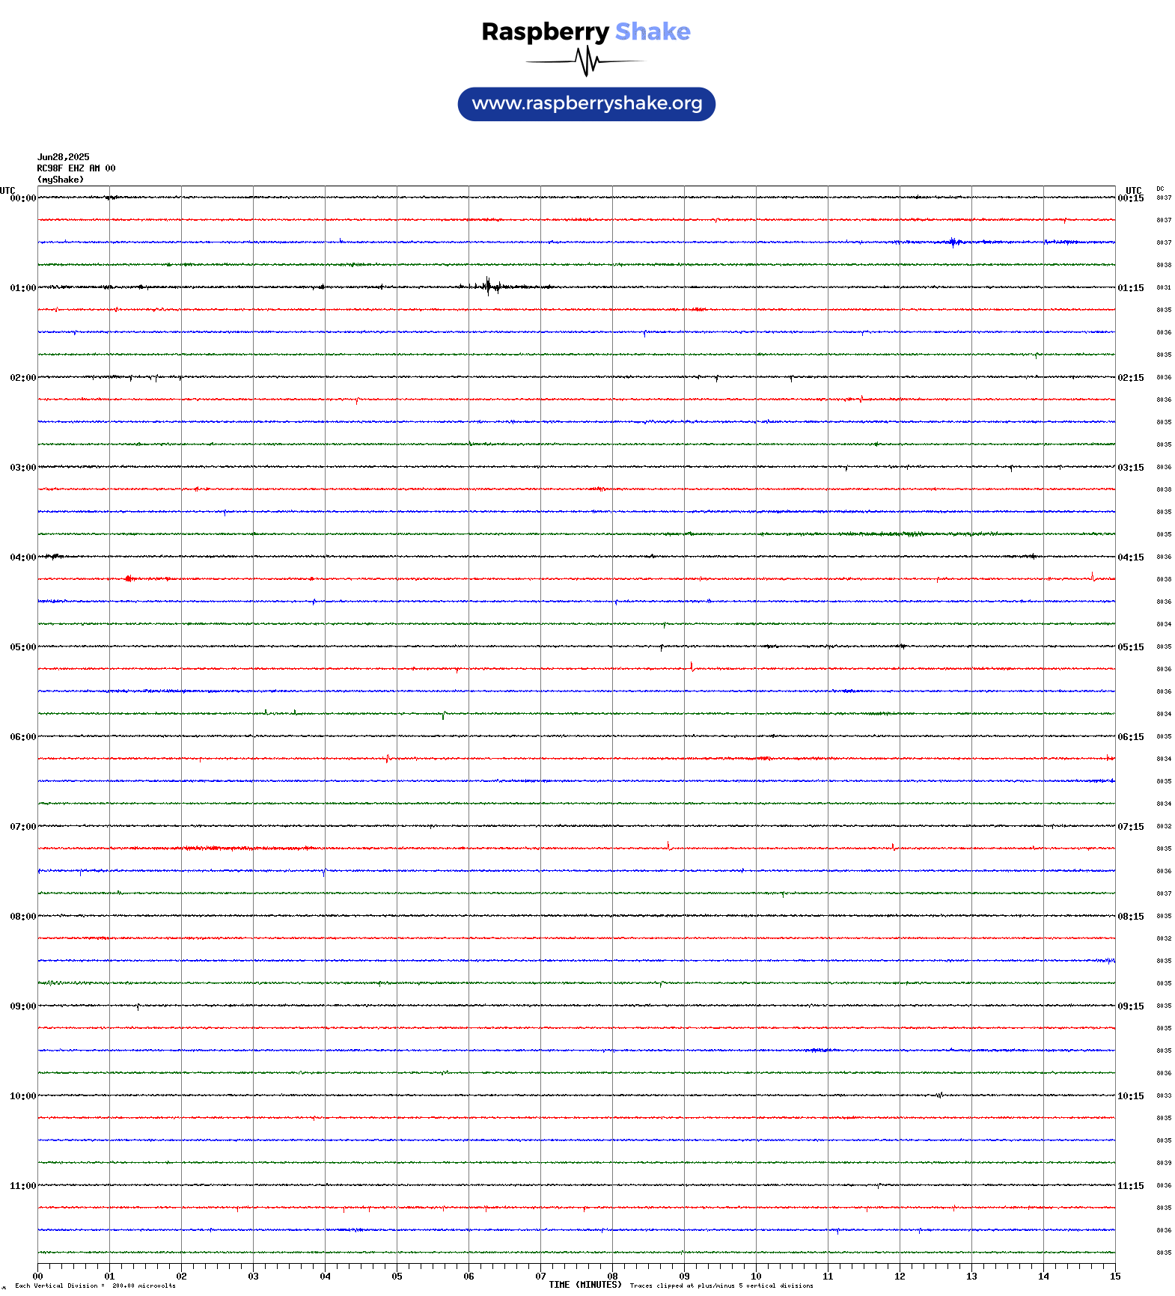Click the 07:15 label on the right axis

click(1131, 827)
